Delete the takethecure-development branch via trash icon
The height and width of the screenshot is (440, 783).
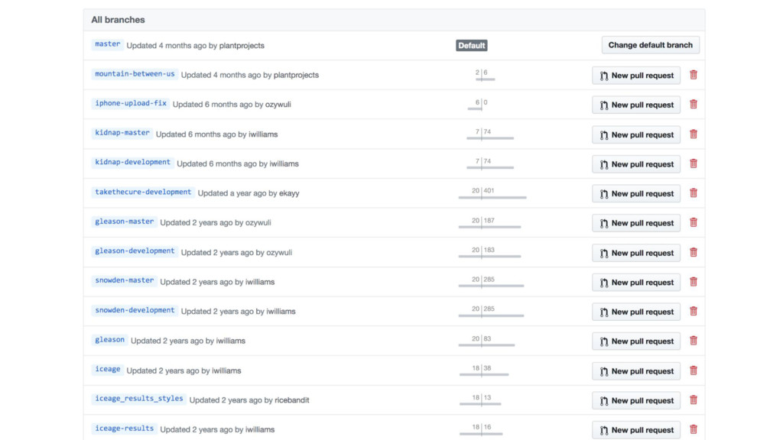tap(693, 193)
